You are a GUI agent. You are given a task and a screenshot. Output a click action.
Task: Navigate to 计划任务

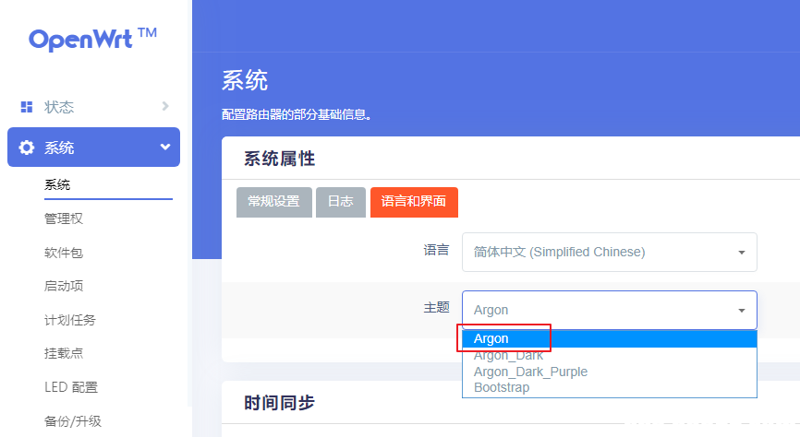pos(69,320)
